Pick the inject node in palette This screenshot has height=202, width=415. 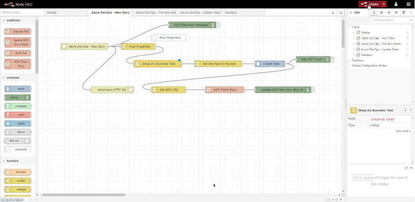tap(18, 89)
